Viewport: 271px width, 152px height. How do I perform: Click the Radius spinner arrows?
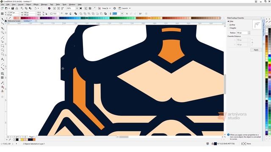coord(249,33)
